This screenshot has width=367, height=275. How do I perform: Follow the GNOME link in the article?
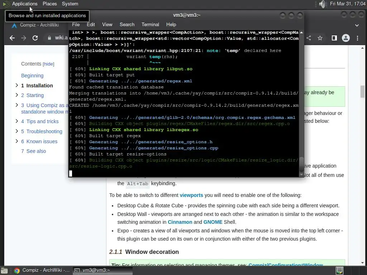click(213, 222)
